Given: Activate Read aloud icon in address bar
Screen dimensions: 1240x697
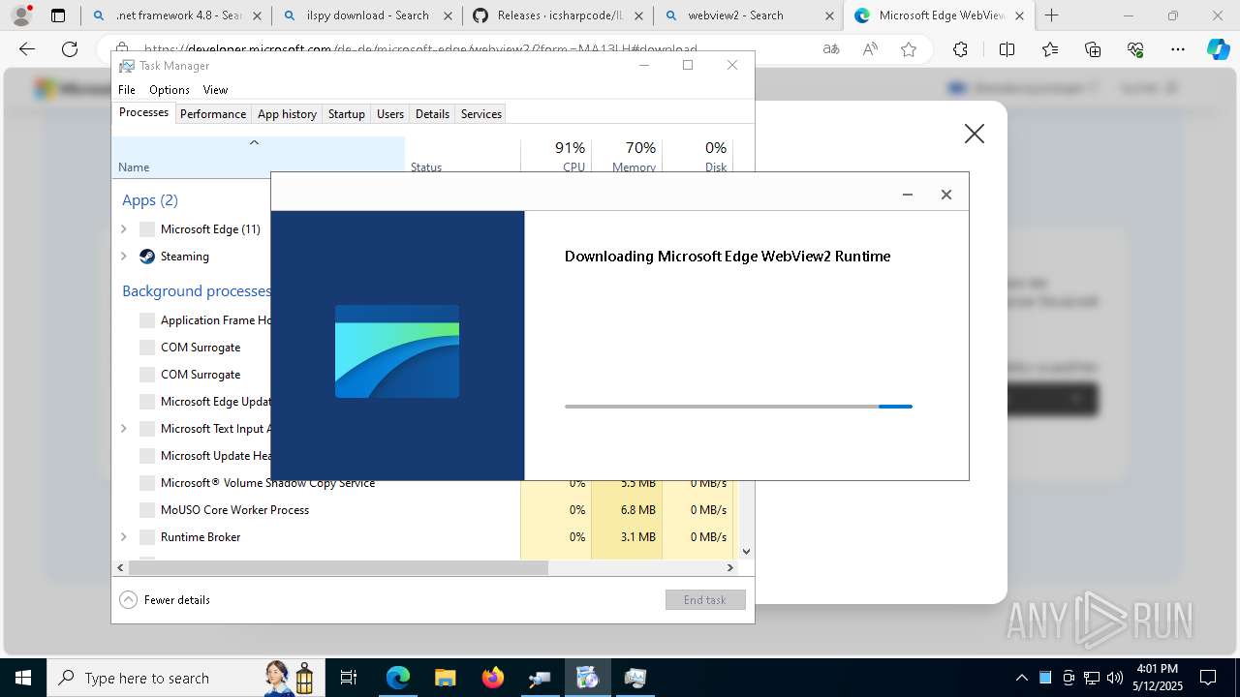Looking at the screenshot, I should 870,49.
